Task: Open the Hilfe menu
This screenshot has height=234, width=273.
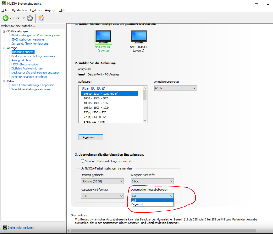Action: (x=63, y=10)
